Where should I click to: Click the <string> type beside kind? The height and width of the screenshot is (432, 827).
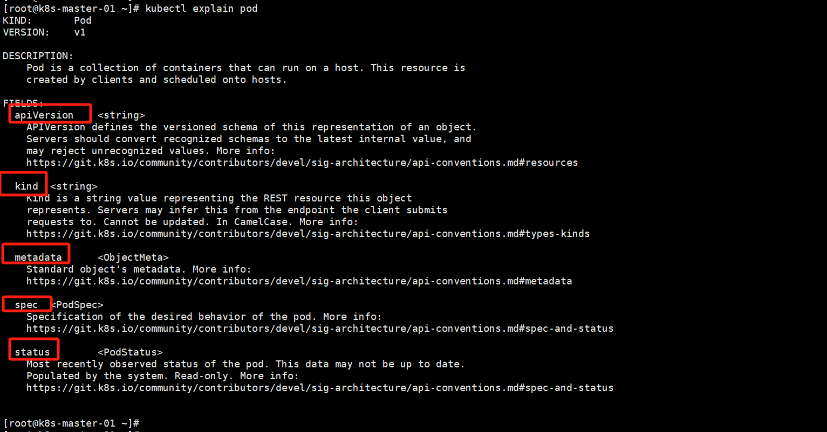coord(74,186)
